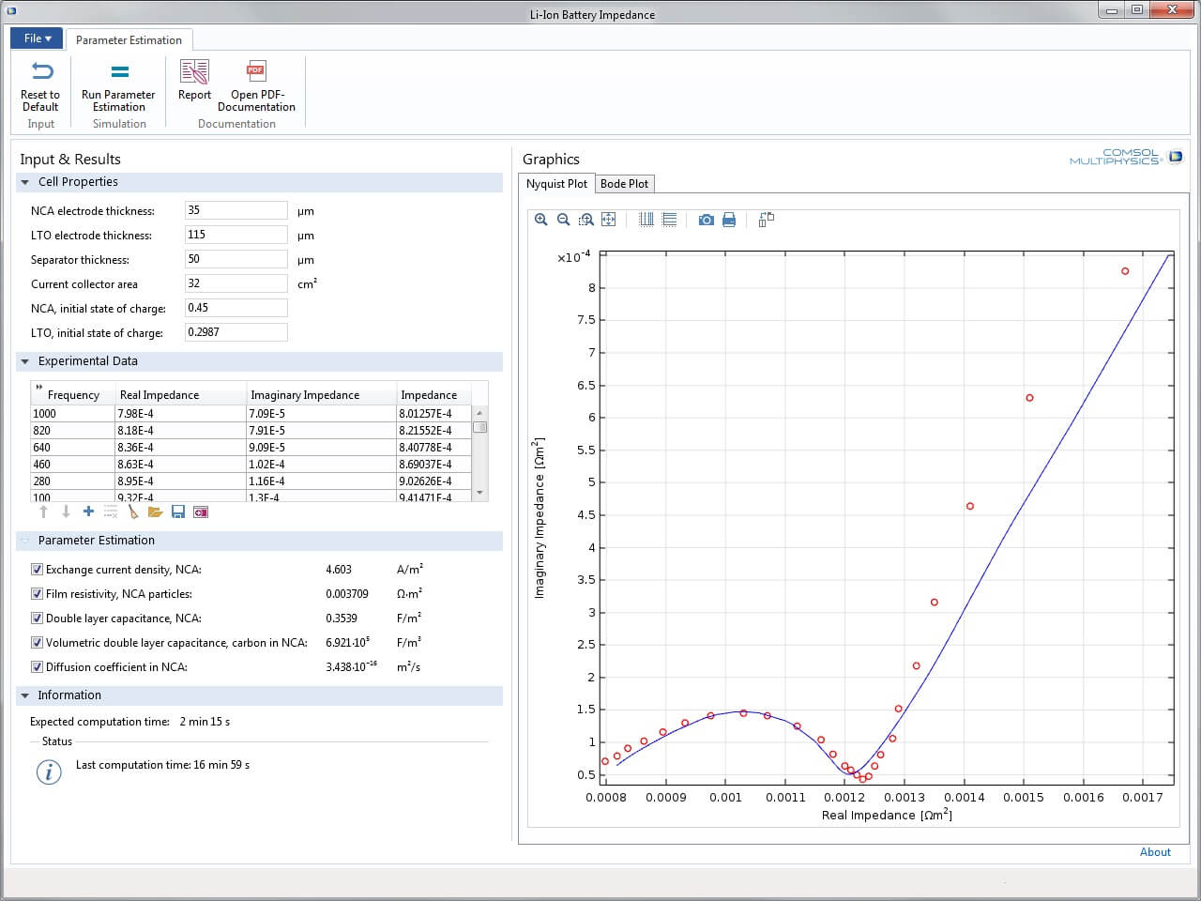The image size is (1201, 901).
Task: Open the File menu dropdown
Action: coord(38,38)
